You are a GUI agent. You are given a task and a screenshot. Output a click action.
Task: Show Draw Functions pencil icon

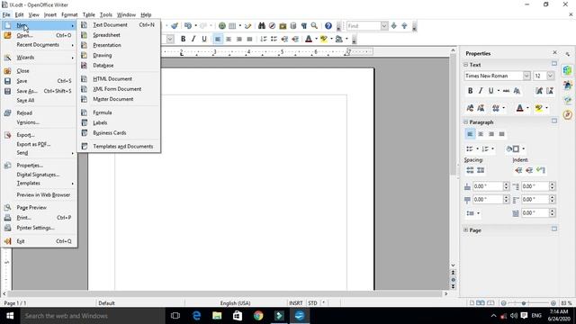248,26
